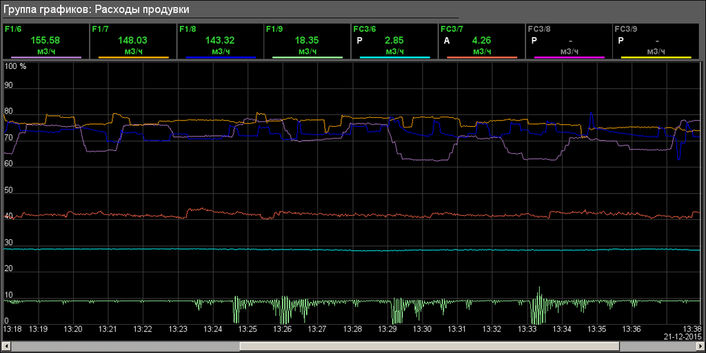Click the horizontal scrollbar thumb

pyautogui.click(x=430, y=346)
